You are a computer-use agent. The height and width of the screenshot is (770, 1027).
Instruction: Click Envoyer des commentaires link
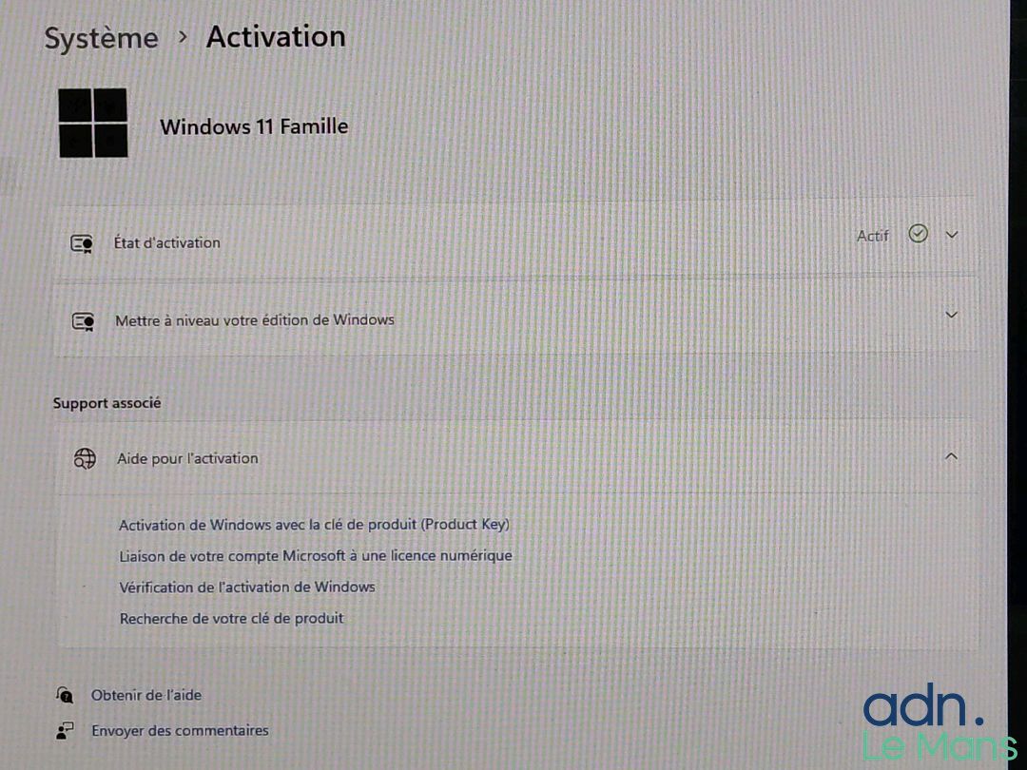(180, 731)
